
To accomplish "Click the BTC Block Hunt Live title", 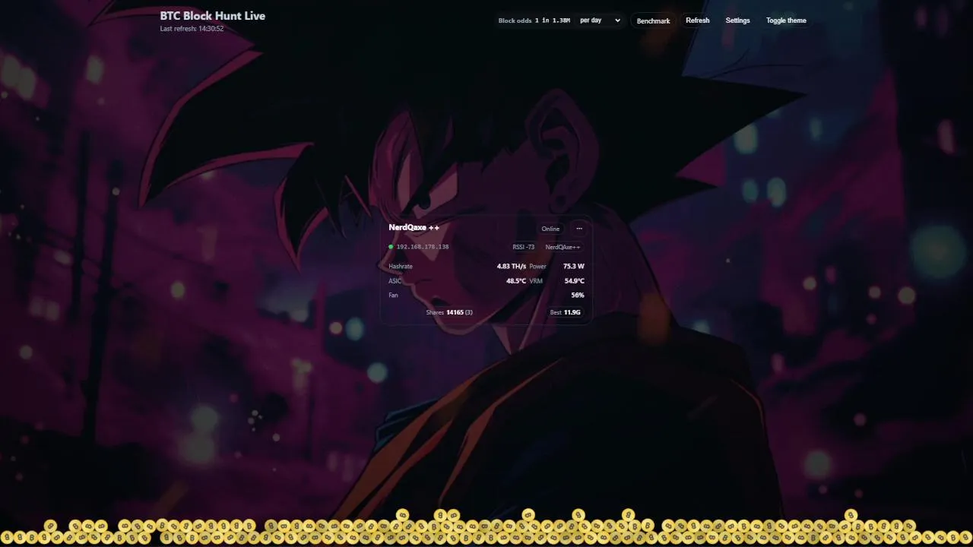I will pos(213,15).
